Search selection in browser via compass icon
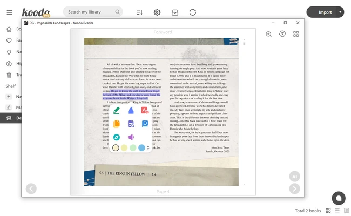Viewport: 351px width, 216px height. click(x=117, y=137)
